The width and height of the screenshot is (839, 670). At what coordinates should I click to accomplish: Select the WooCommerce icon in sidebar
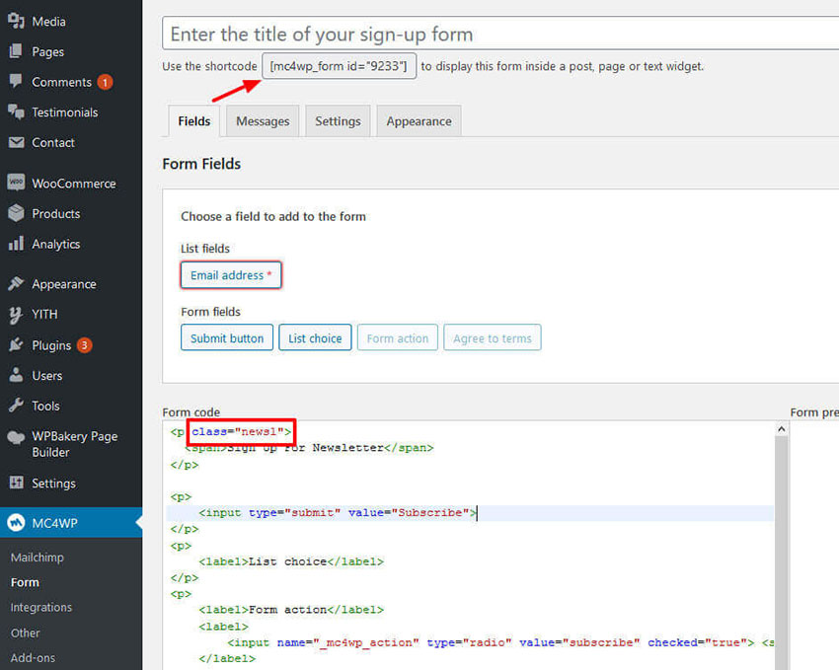[x=16, y=184]
